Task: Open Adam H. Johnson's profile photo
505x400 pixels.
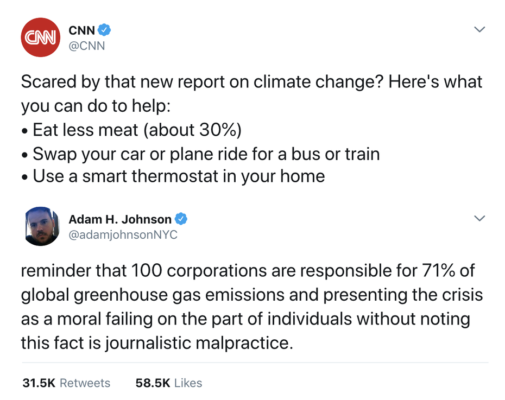Action: pyautogui.click(x=42, y=226)
